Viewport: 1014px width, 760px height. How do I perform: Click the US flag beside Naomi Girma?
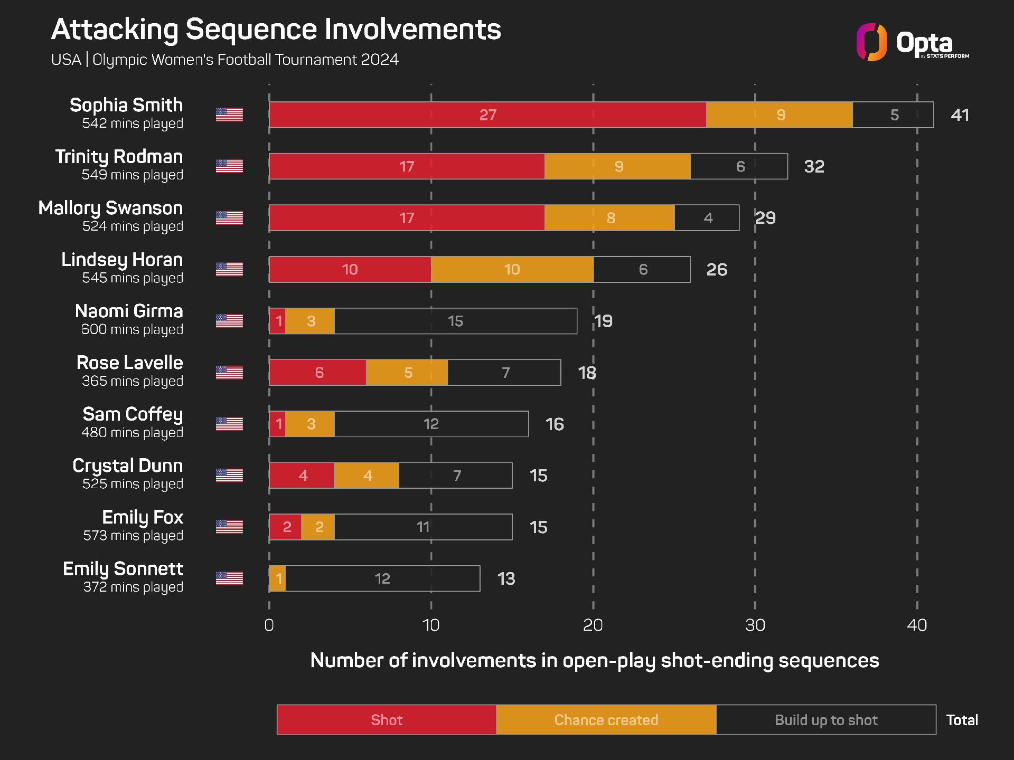pos(229,321)
